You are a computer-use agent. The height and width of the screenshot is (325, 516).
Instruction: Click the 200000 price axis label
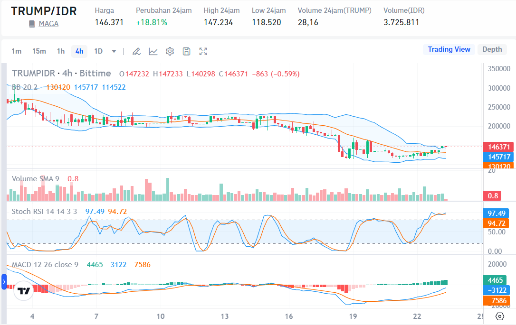499,126
